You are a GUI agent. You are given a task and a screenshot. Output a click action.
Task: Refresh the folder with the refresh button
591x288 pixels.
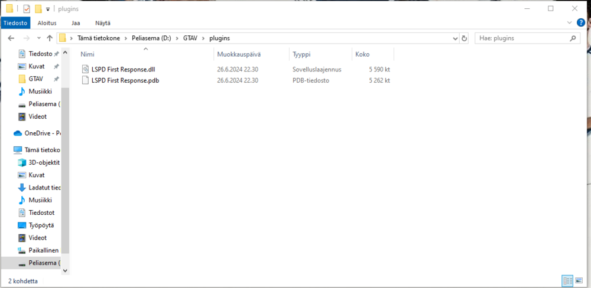coord(464,38)
